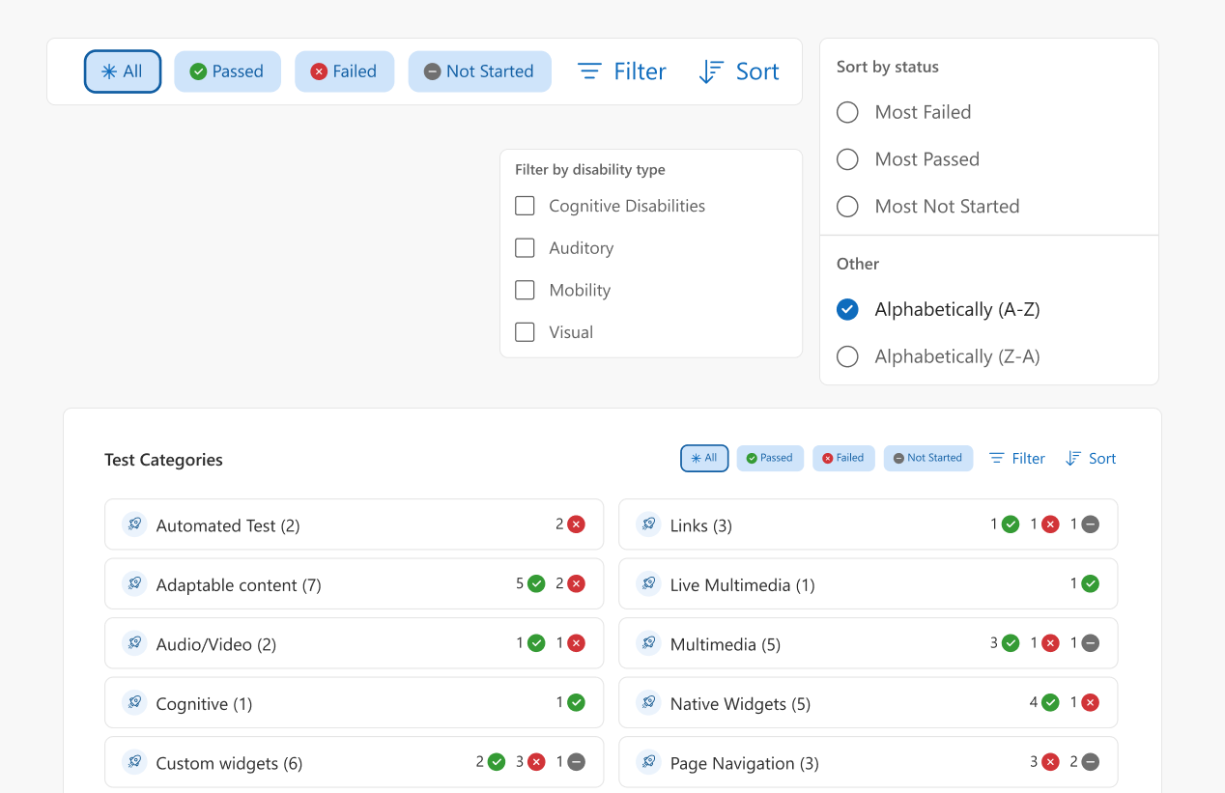Open the Live Multimedia (1) category
Image resolution: width=1225 pixels, height=793 pixels.
868,583
